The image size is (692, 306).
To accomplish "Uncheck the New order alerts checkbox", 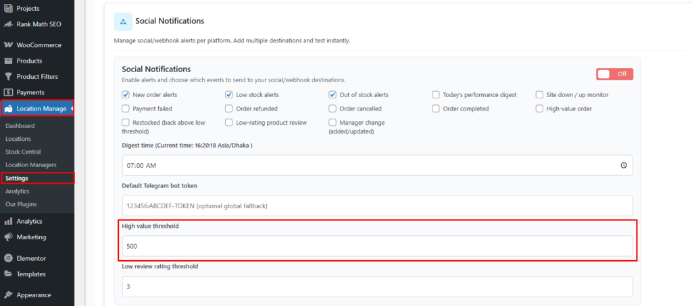I will (126, 95).
